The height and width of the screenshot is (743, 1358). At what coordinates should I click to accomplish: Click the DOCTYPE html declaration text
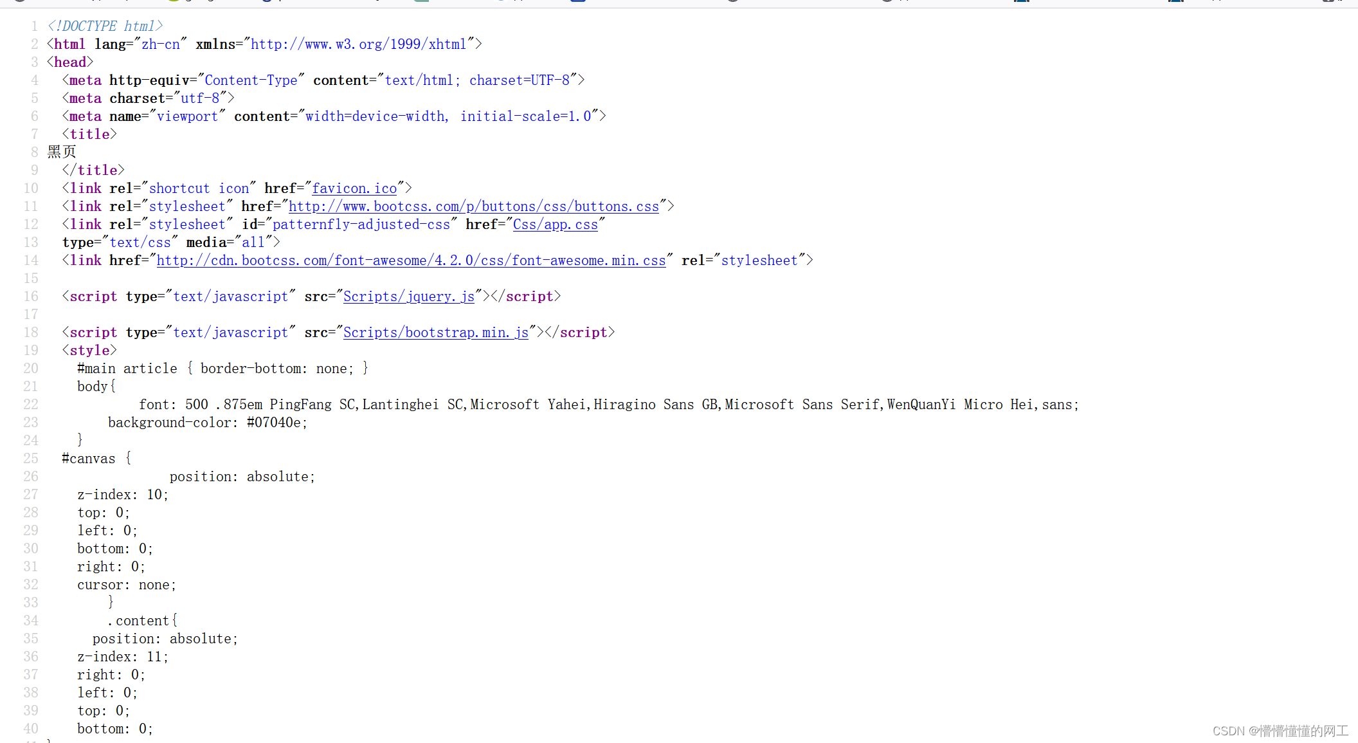tap(105, 26)
